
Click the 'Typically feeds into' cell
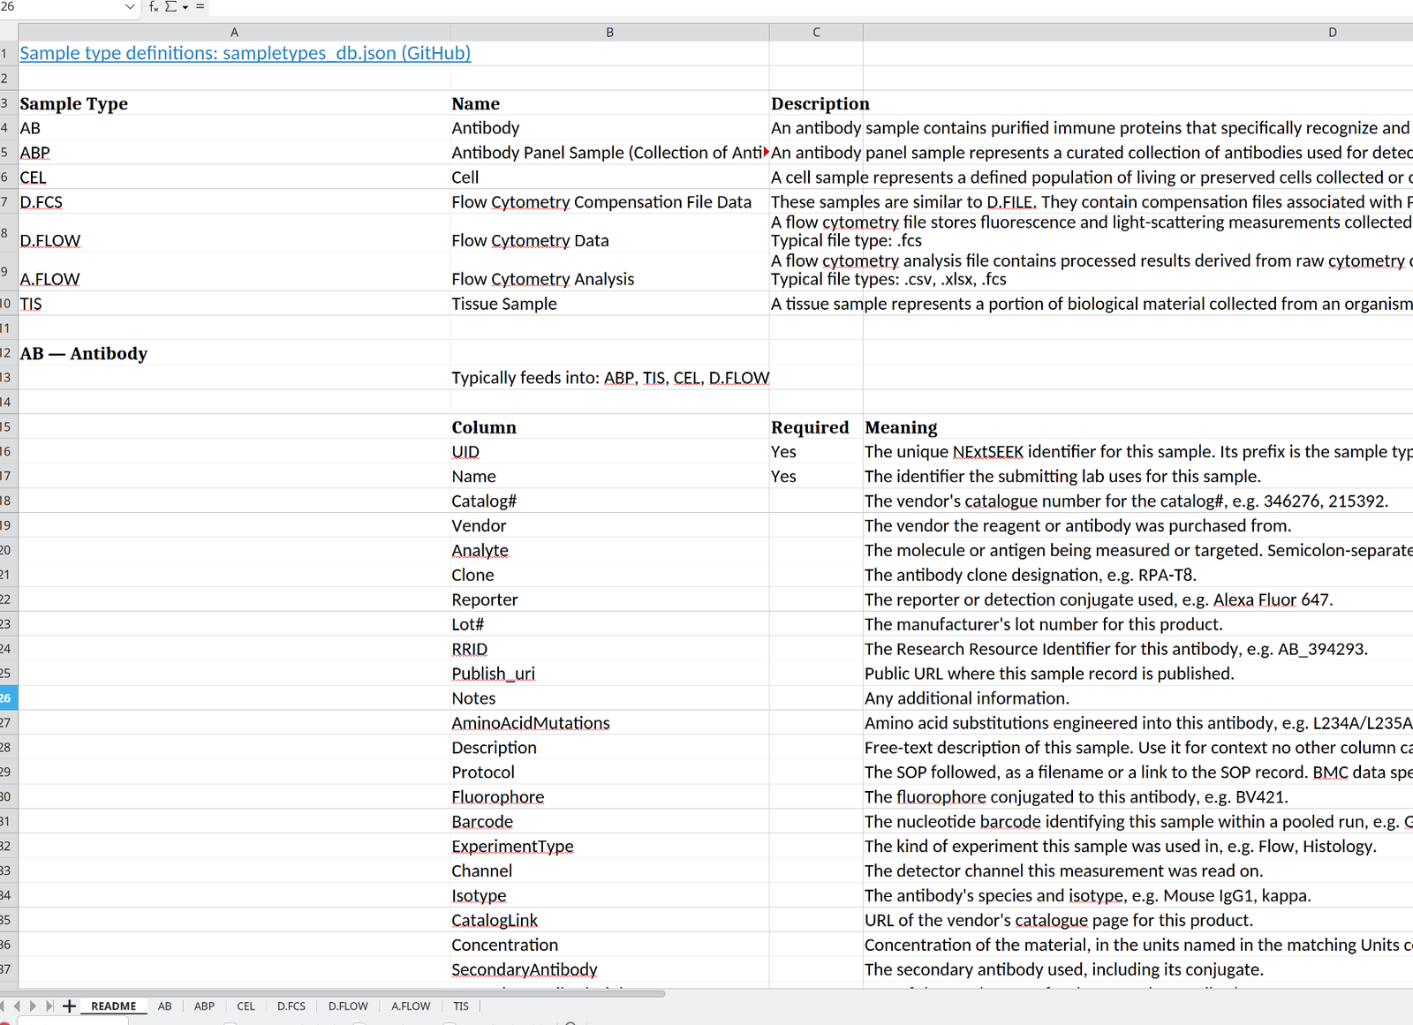[609, 378]
